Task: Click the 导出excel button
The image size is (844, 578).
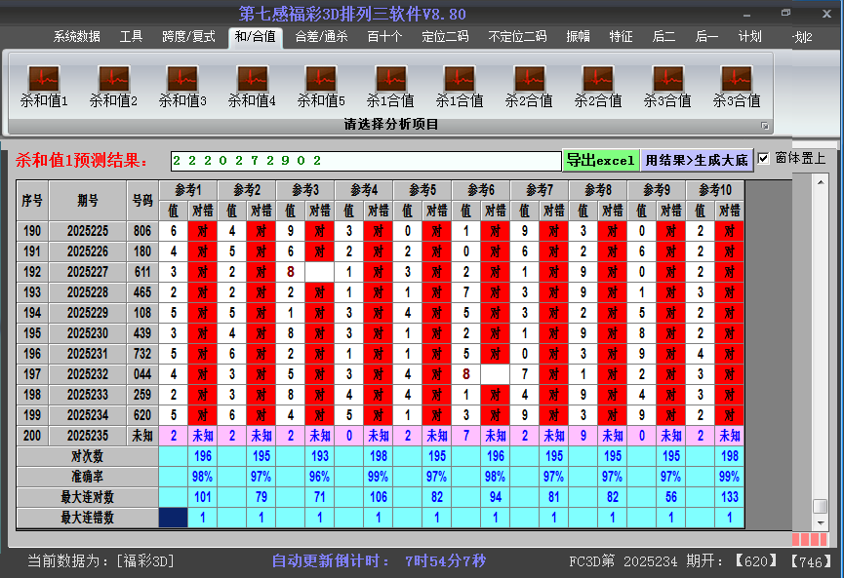Action: coord(601,160)
